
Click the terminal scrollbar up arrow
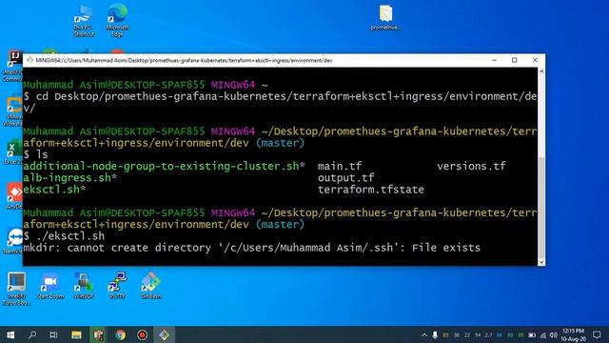(541, 71)
